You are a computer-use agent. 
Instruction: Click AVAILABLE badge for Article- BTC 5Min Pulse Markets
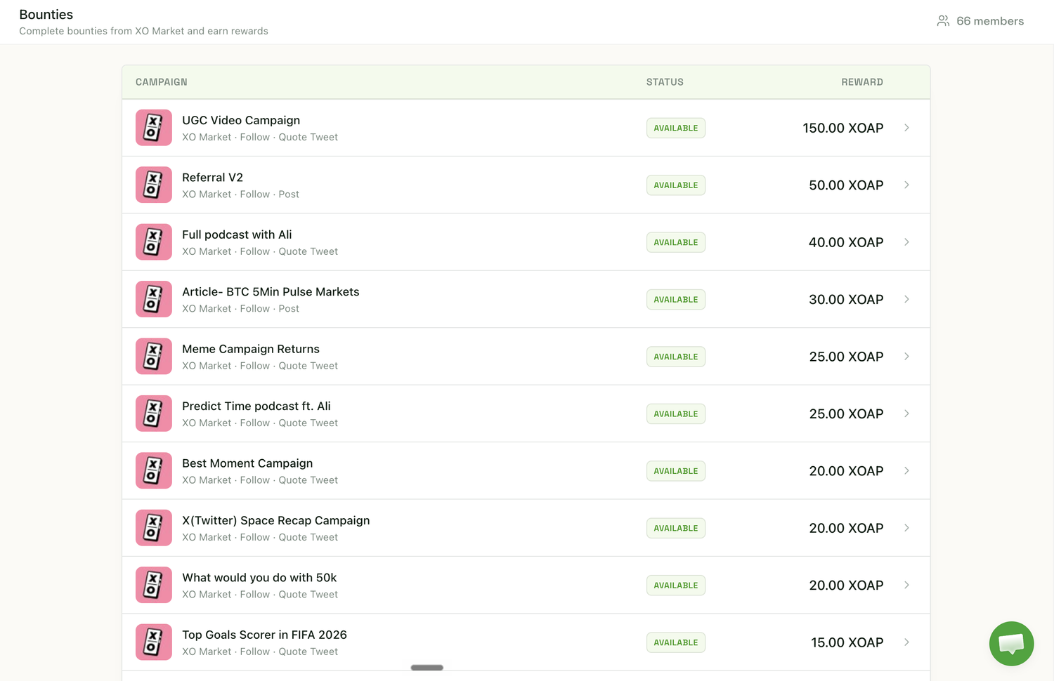point(676,299)
